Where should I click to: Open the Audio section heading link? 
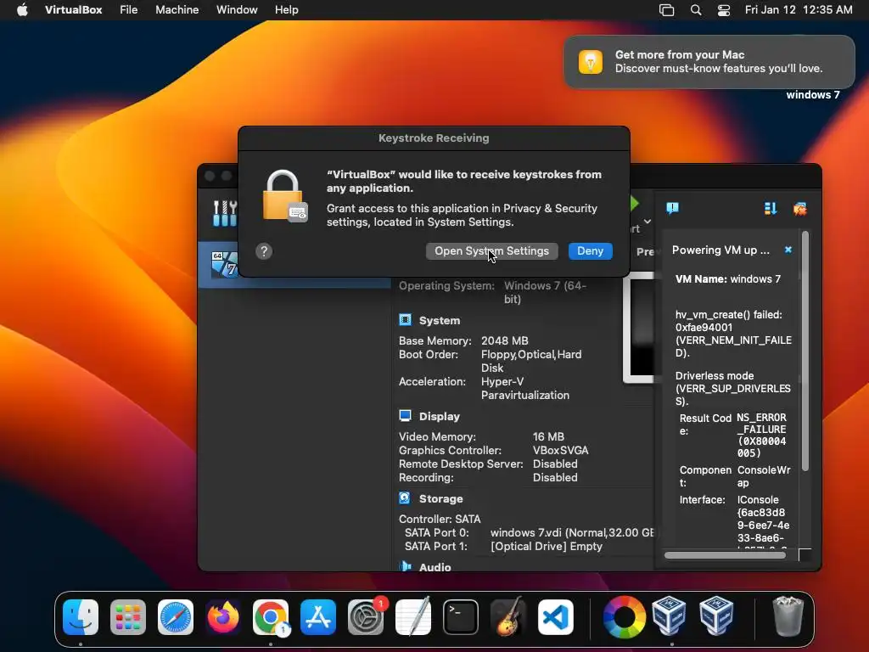435,566
